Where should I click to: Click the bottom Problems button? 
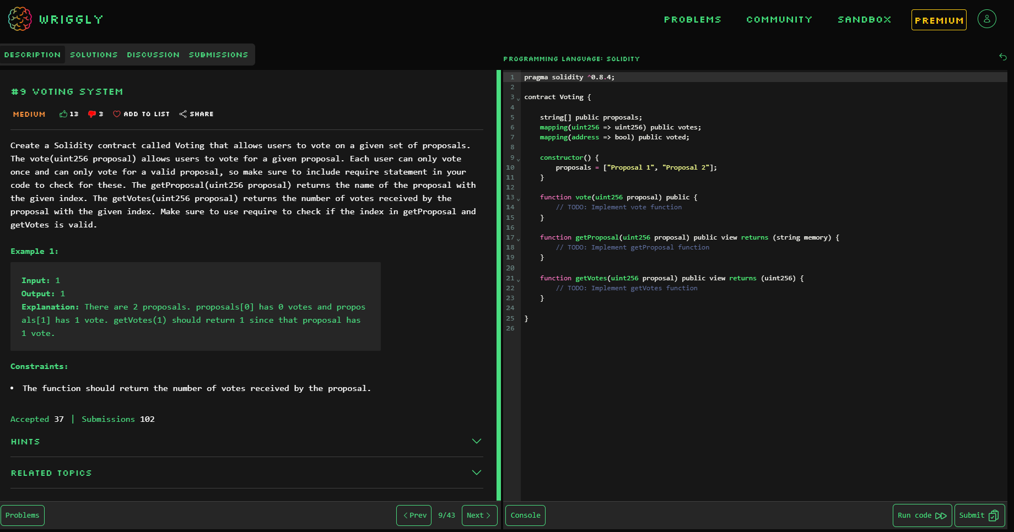[23, 515]
